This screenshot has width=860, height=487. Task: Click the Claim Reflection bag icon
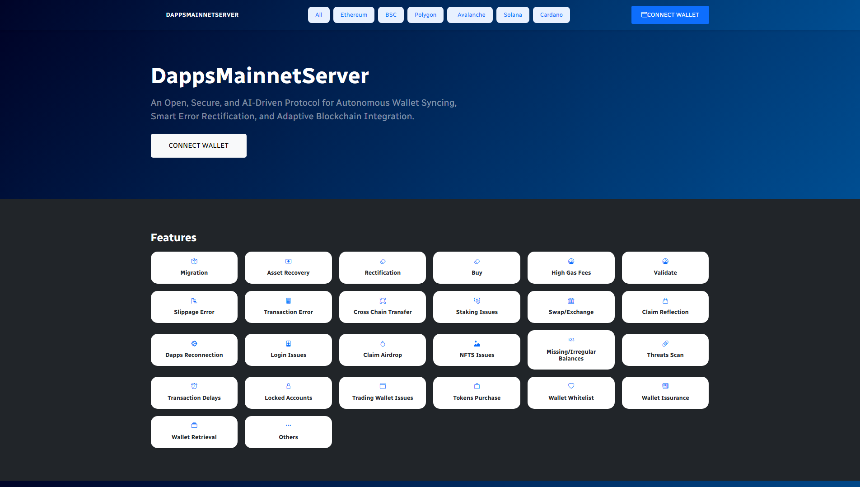(x=665, y=300)
